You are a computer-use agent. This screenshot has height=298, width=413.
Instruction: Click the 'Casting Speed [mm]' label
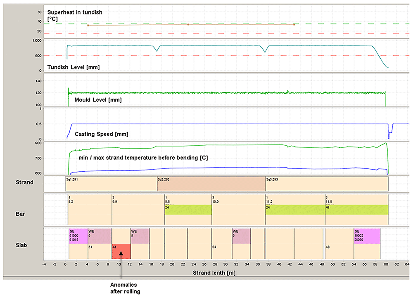click(102, 134)
